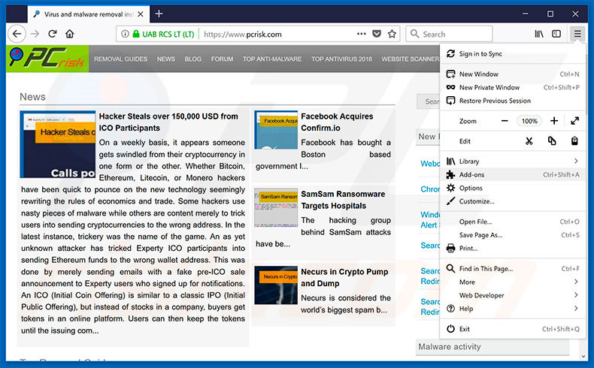Click the Hacker Steals article thumbnail
This screenshot has height=368, width=594.
[x=58, y=144]
